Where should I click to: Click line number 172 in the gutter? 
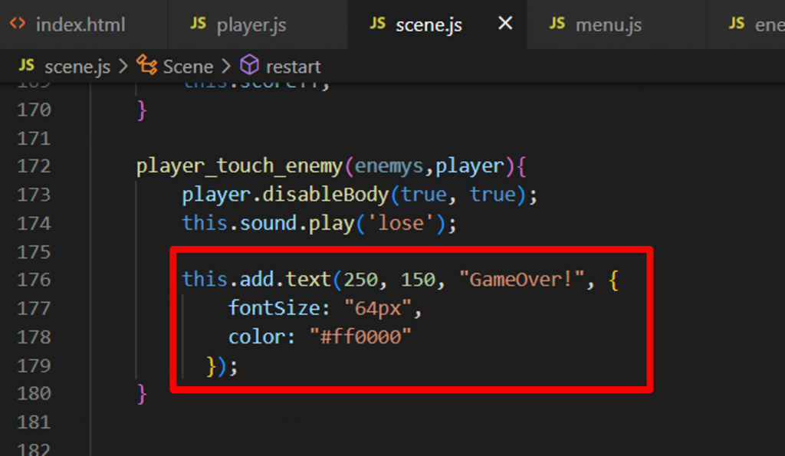(34, 166)
